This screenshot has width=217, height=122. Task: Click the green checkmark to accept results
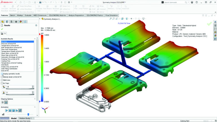point(2,29)
